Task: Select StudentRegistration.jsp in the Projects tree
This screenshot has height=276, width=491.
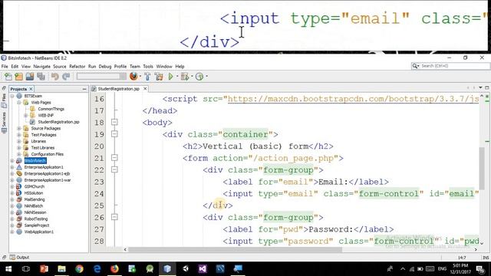Action: 58,122
